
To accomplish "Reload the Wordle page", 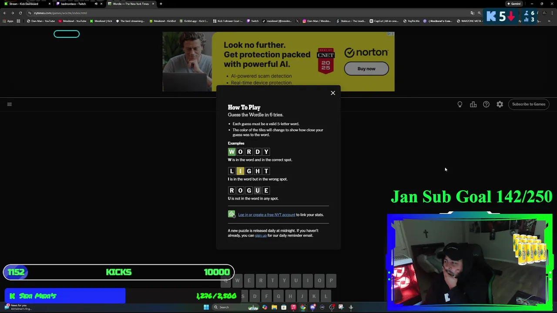I will (x=20, y=13).
